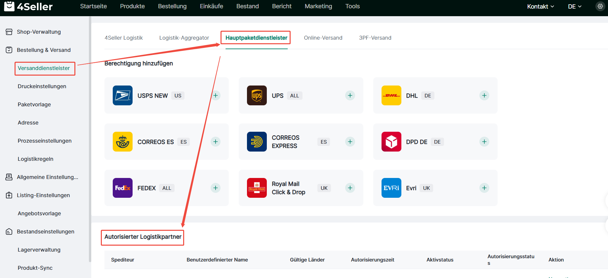Add DPD DE carrier with plus icon

[x=484, y=142]
